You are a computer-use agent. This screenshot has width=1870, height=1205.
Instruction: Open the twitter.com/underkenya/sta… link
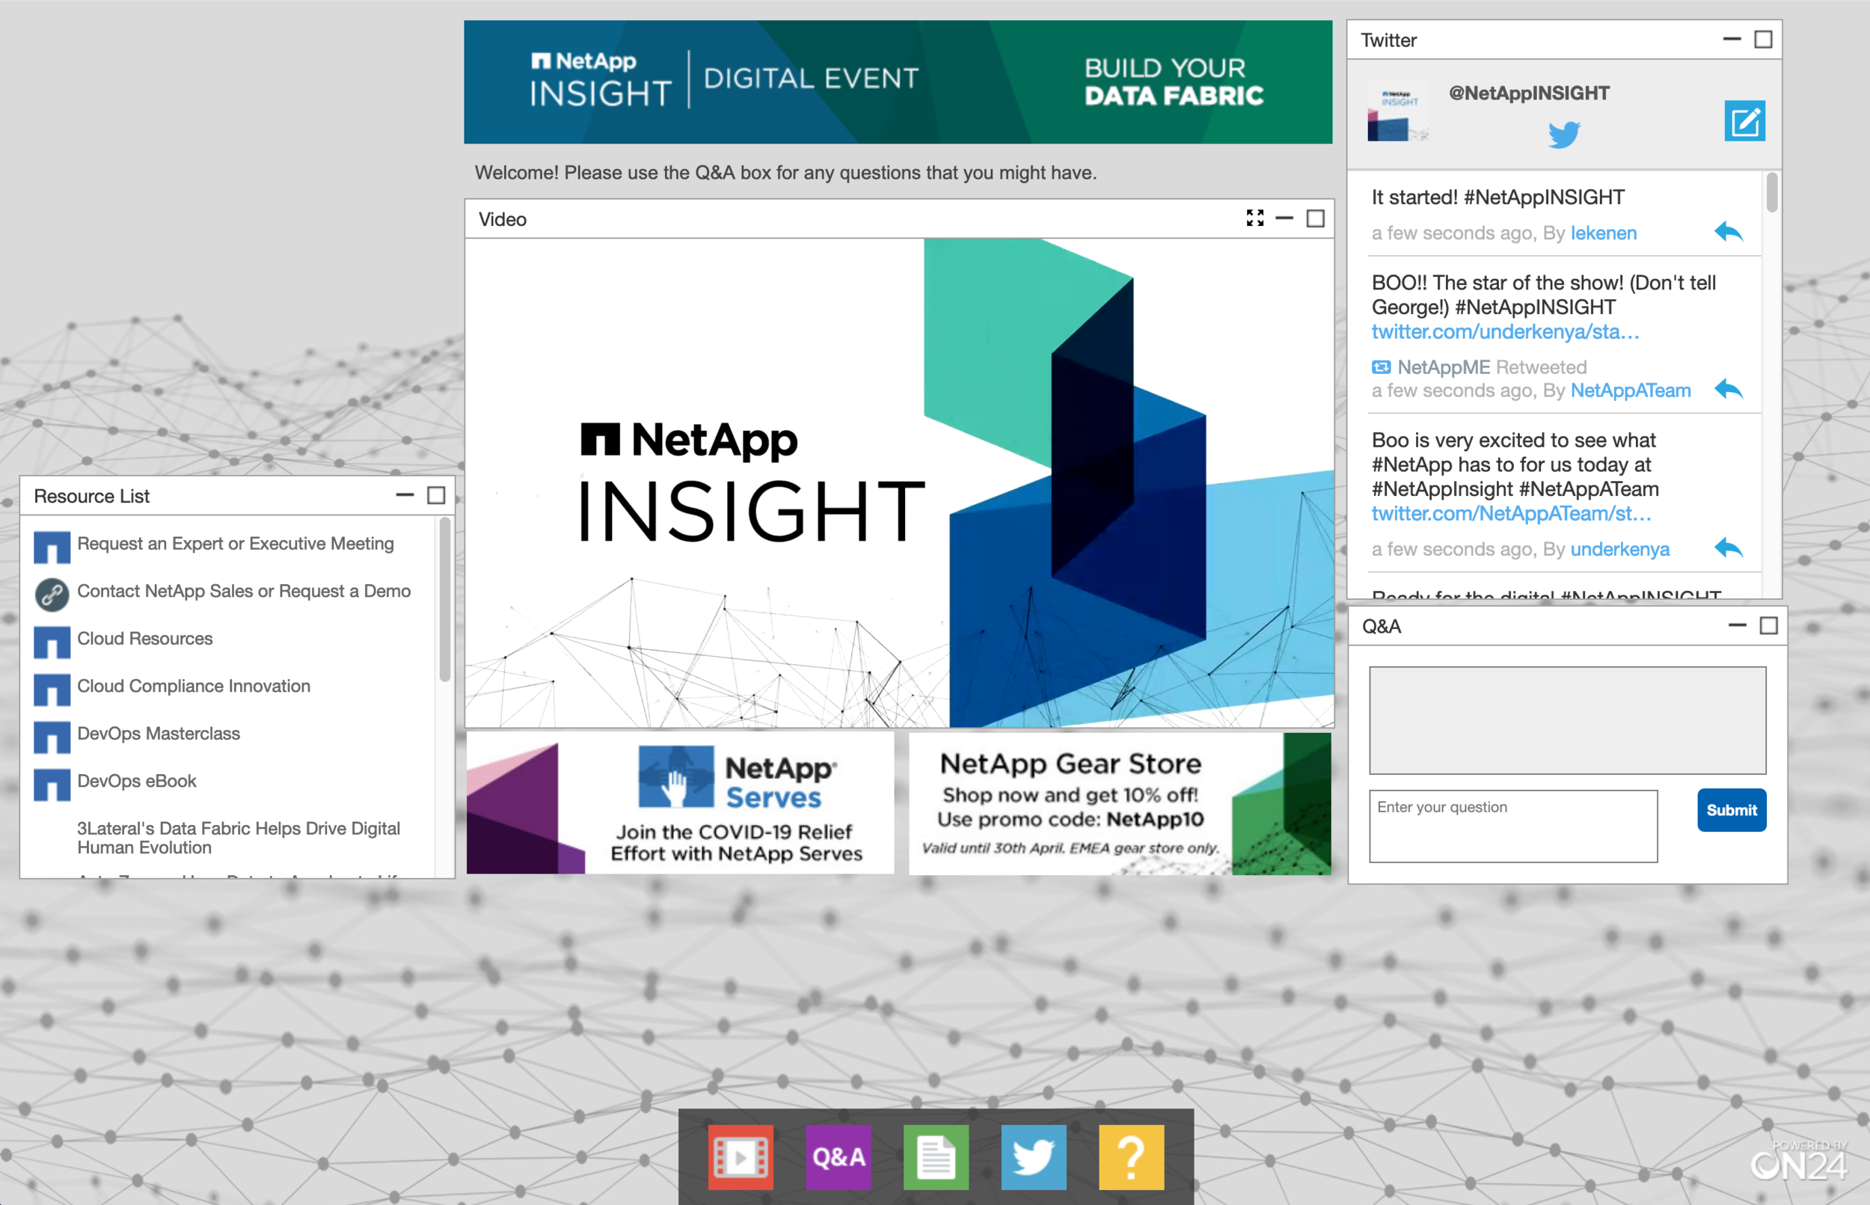point(1505,332)
